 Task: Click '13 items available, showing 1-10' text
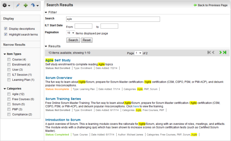(x=69, y=53)
